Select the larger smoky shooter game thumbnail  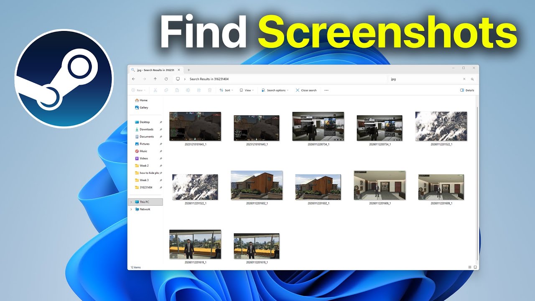[x=195, y=126]
